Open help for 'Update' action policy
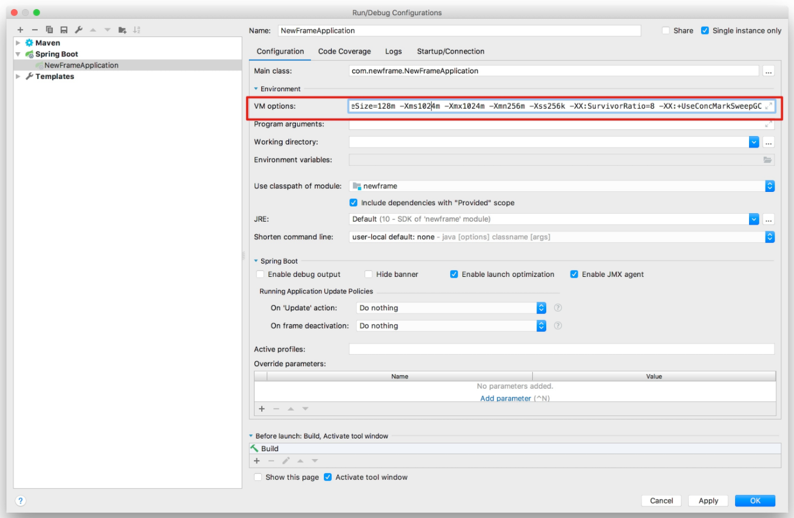 point(558,308)
